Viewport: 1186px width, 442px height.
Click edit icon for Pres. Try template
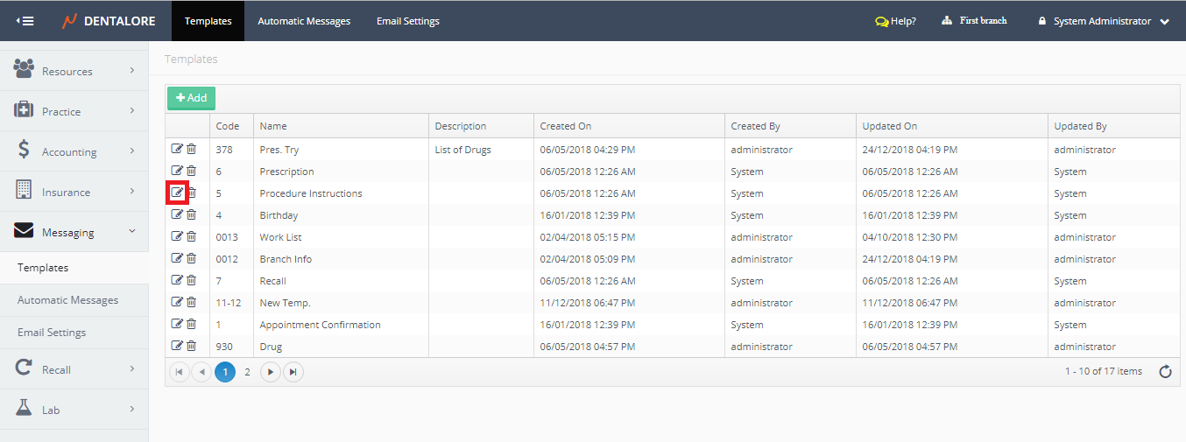coord(177,149)
